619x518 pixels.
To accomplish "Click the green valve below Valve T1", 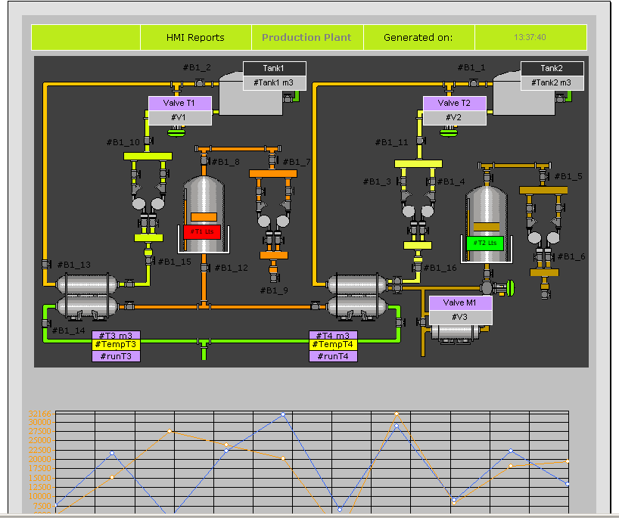I will (x=176, y=132).
